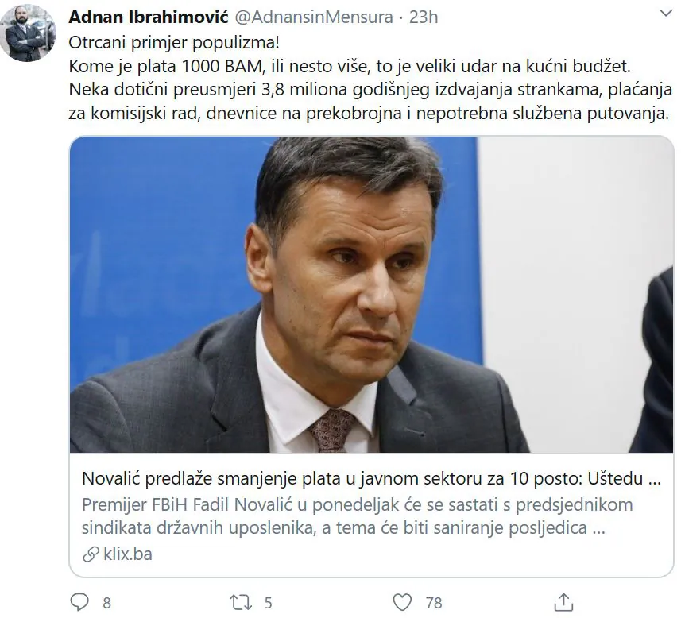
Task: View the 8 replies count
Action: [x=106, y=603]
